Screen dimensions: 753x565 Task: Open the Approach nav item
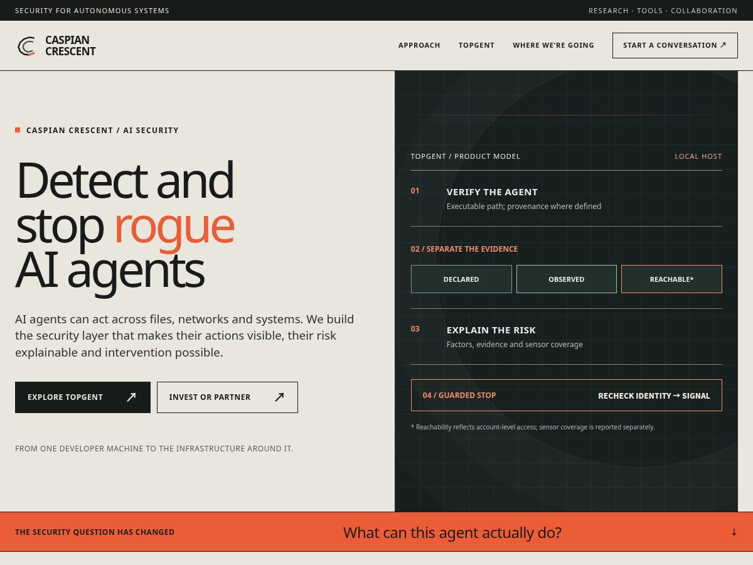point(419,45)
